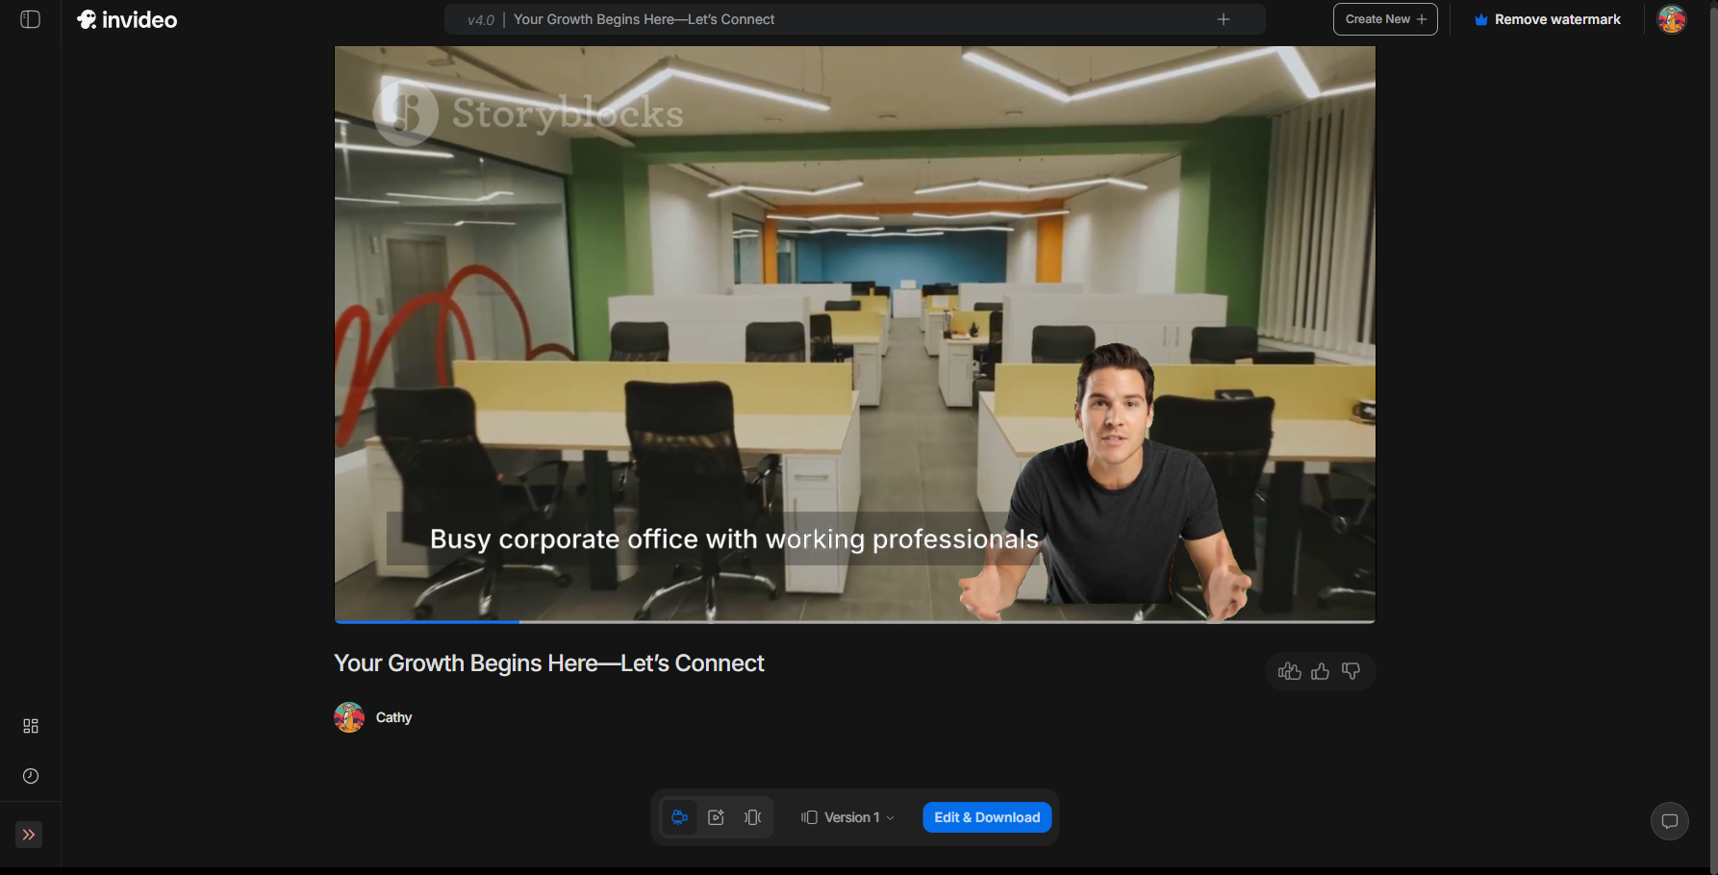
Task: Expand the sidebar with the double chevron
Action: coord(29,835)
